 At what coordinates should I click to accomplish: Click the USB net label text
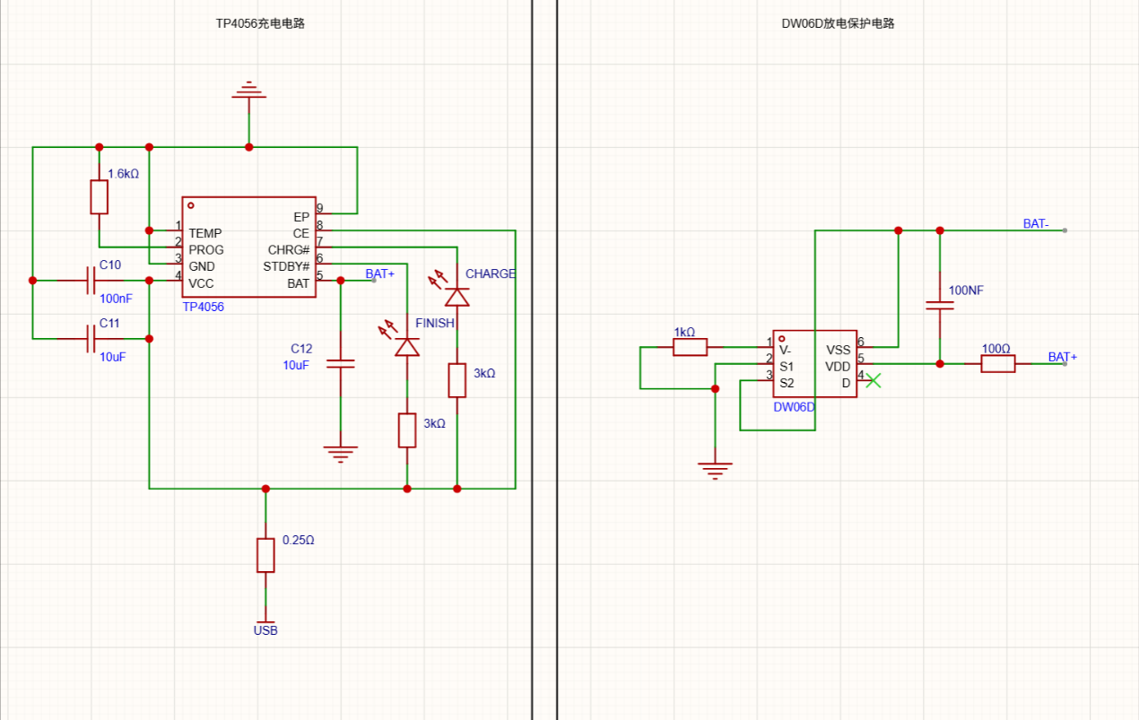[265, 631]
